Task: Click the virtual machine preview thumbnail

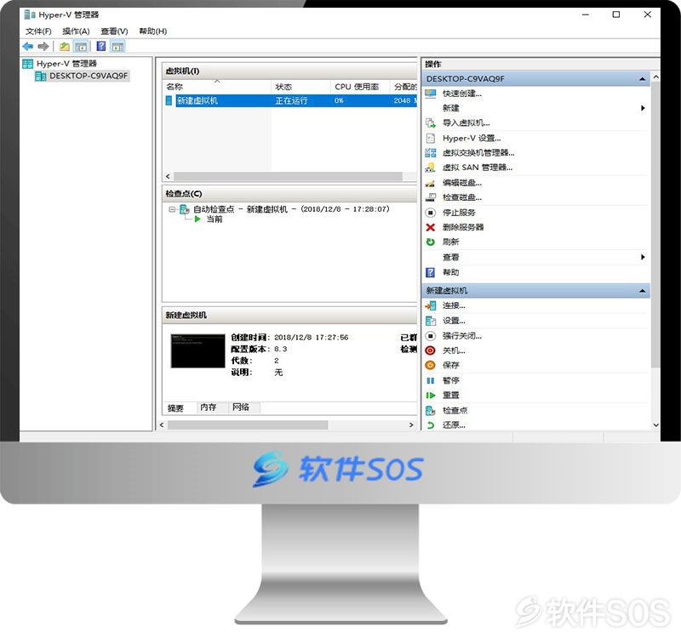Action: click(198, 350)
